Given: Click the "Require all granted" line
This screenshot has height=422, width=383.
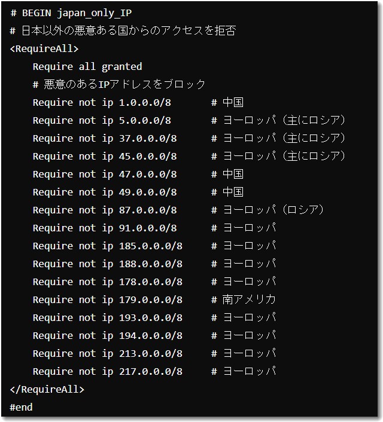Looking at the screenshot, I should click(x=87, y=66).
